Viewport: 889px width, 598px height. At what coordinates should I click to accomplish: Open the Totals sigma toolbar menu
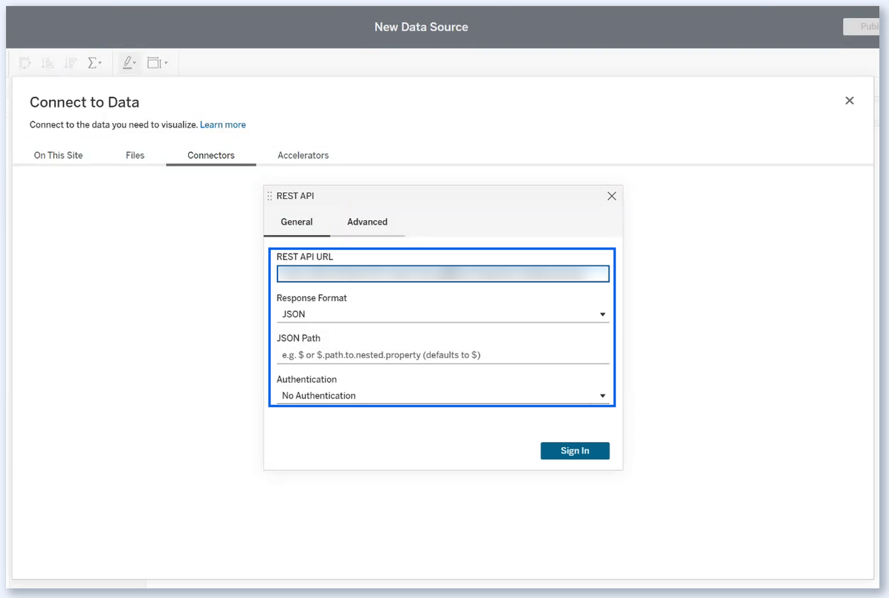coord(95,63)
